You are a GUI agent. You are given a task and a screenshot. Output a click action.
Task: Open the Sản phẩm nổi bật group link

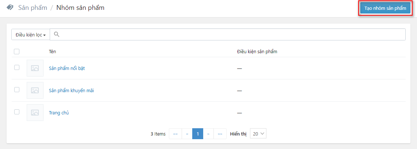tap(67, 68)
